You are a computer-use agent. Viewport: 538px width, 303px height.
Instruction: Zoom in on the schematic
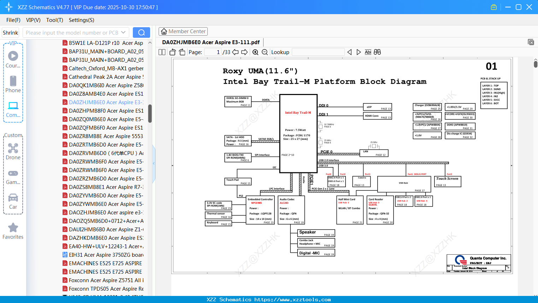[x=255, y=52]
